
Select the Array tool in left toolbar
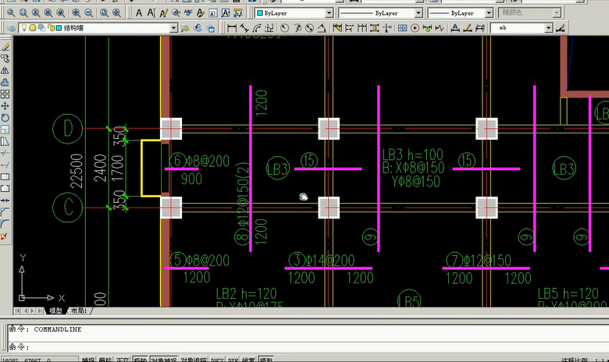(x=5, y=94)
